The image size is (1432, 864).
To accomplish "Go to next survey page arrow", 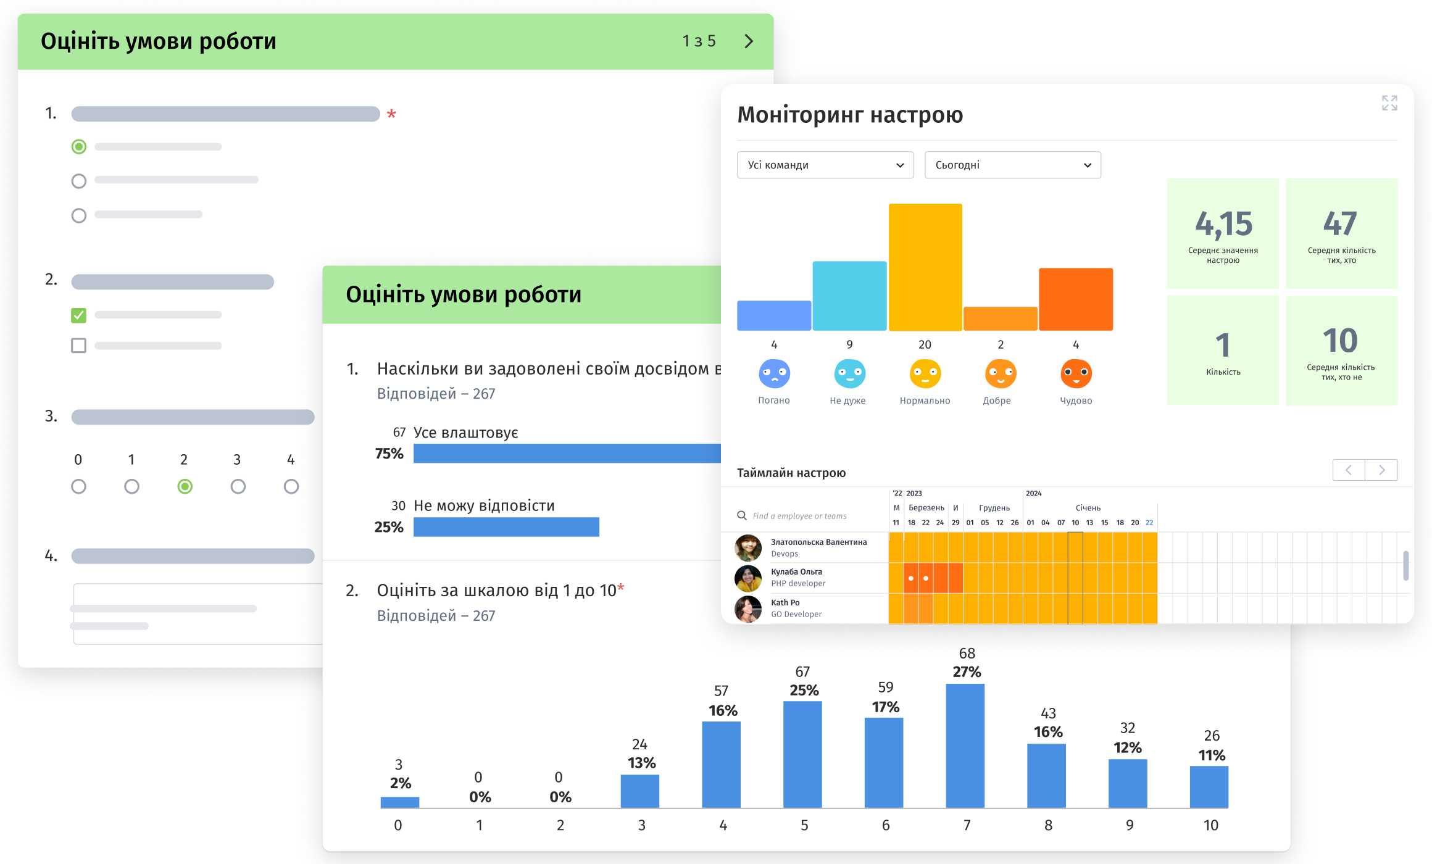I will pos(749,41).
